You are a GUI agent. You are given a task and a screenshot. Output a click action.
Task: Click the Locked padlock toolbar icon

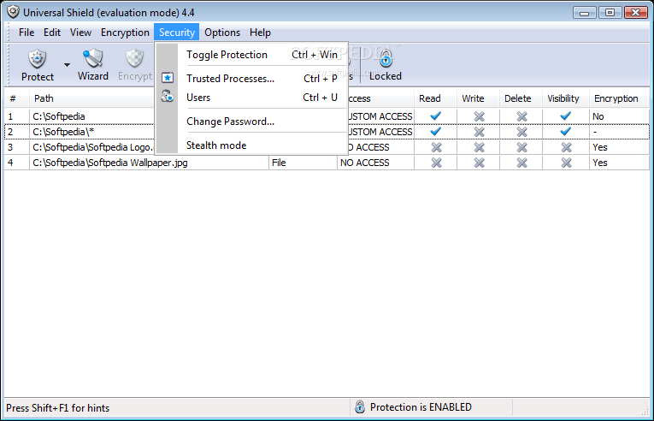point(386,58)
